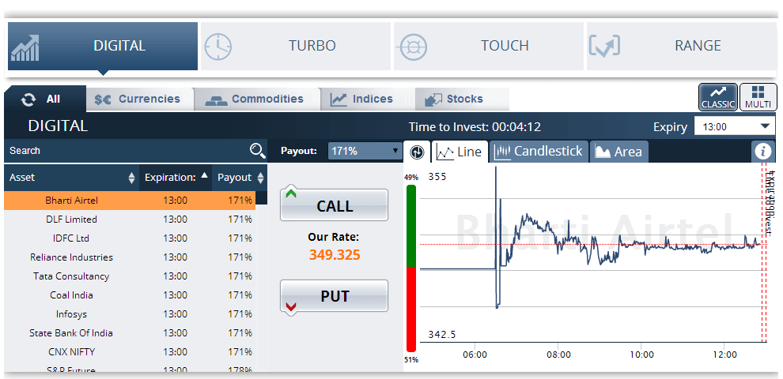Open the Expiry time dropdown
Screen dimensions: 783x379
coord(734,126)
